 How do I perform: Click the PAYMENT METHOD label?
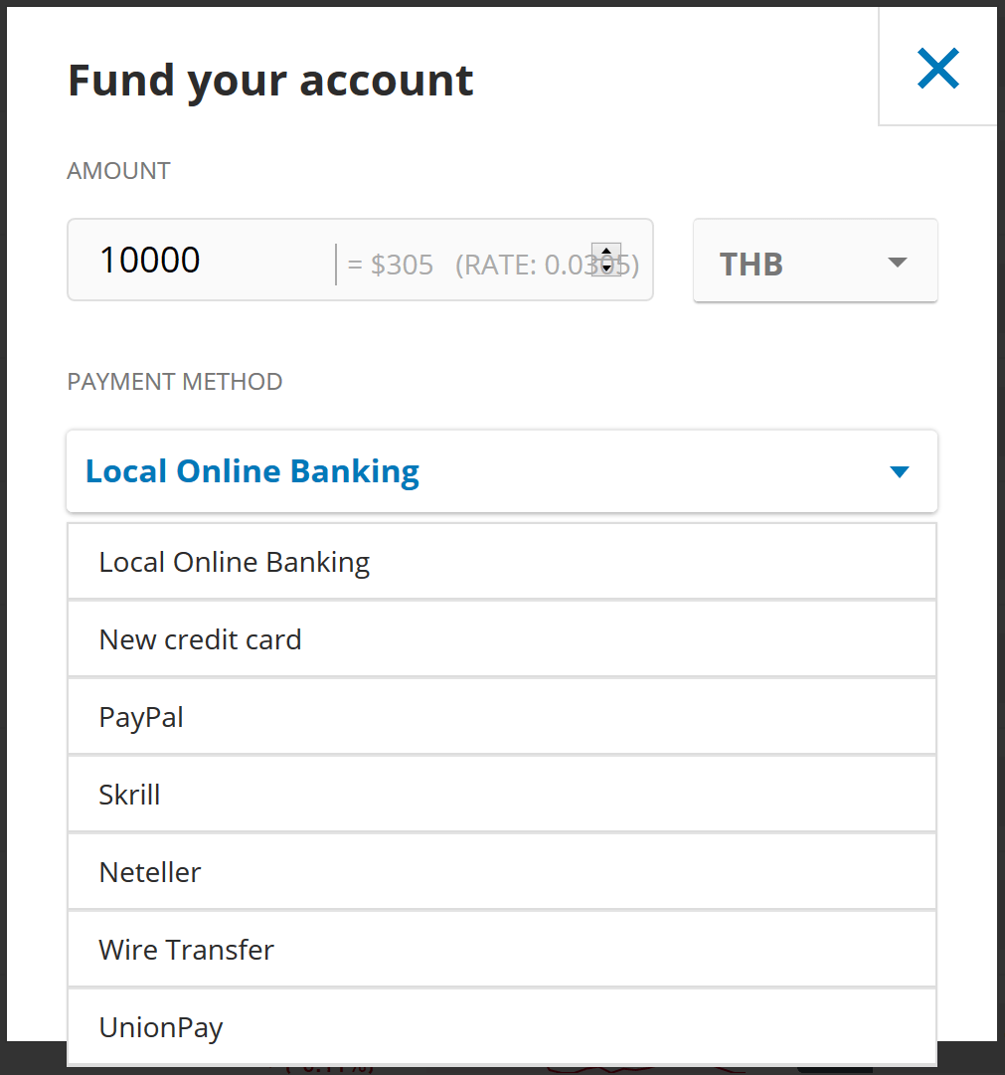(x=175, y=381)
